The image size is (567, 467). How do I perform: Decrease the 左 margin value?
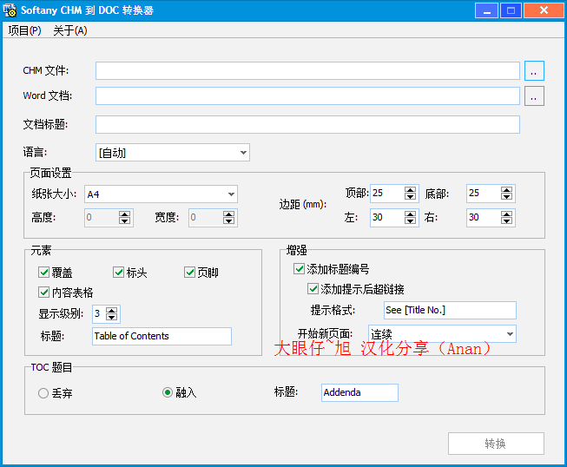coord(410,220)
